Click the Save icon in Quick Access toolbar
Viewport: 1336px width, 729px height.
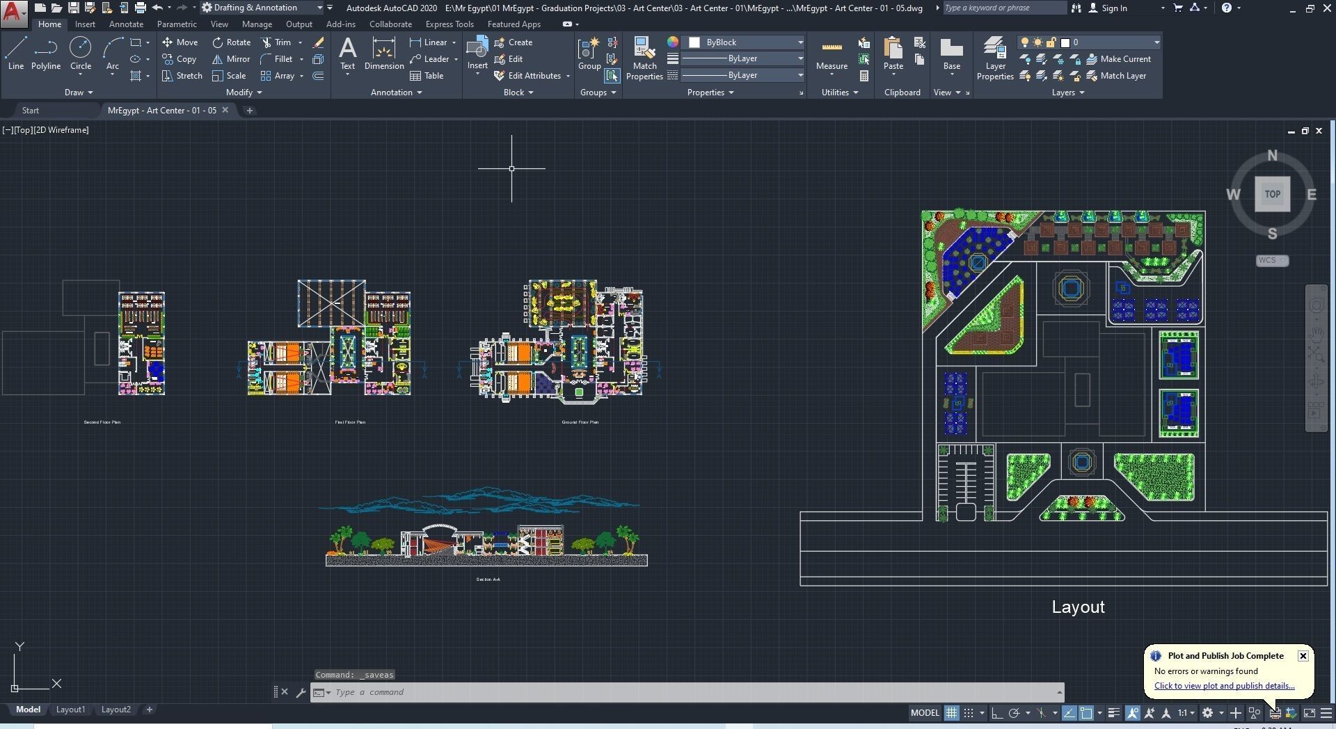(x=73, y=8)
